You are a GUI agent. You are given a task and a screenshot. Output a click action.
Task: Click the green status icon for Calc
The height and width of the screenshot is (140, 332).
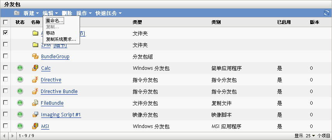[x=20, y=68]
